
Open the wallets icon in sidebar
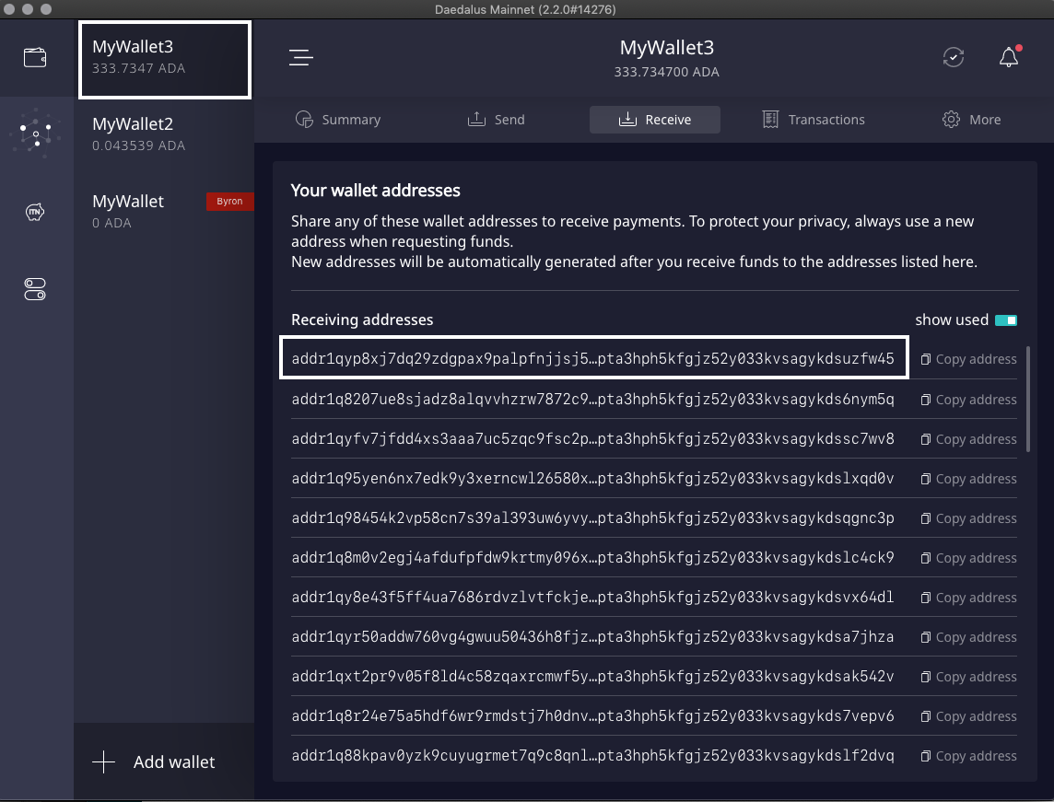[x=36, y=57]
